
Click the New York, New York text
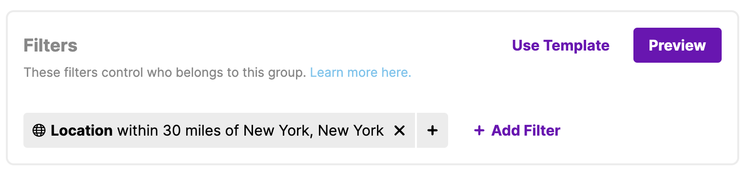[x=314, y=130]
